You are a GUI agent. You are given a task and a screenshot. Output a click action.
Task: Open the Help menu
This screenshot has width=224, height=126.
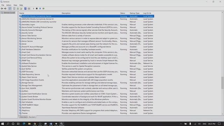point(21,5)
